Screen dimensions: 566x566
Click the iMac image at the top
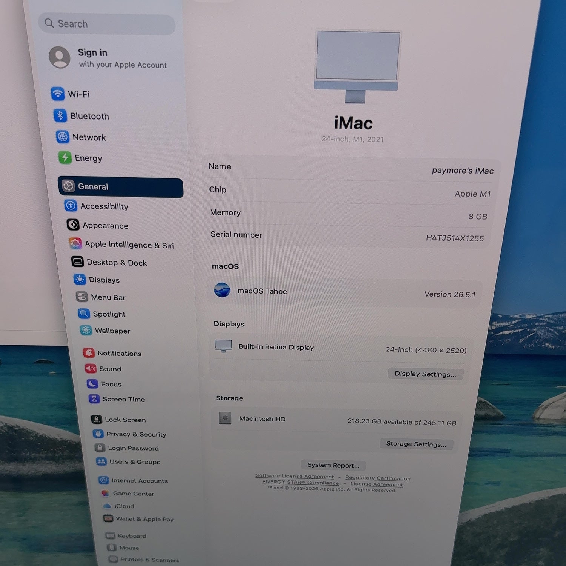pos(357,66)
